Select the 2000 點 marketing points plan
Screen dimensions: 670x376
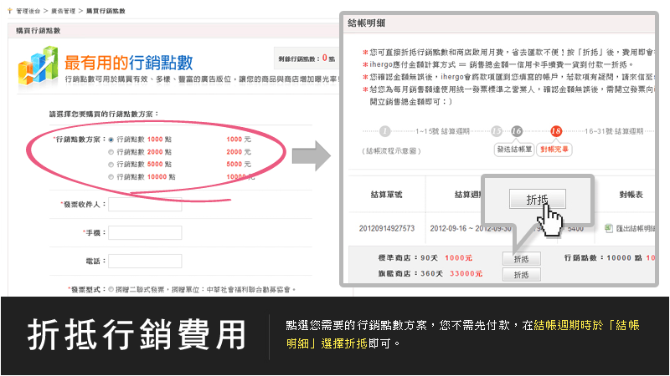tap(111, 152)
